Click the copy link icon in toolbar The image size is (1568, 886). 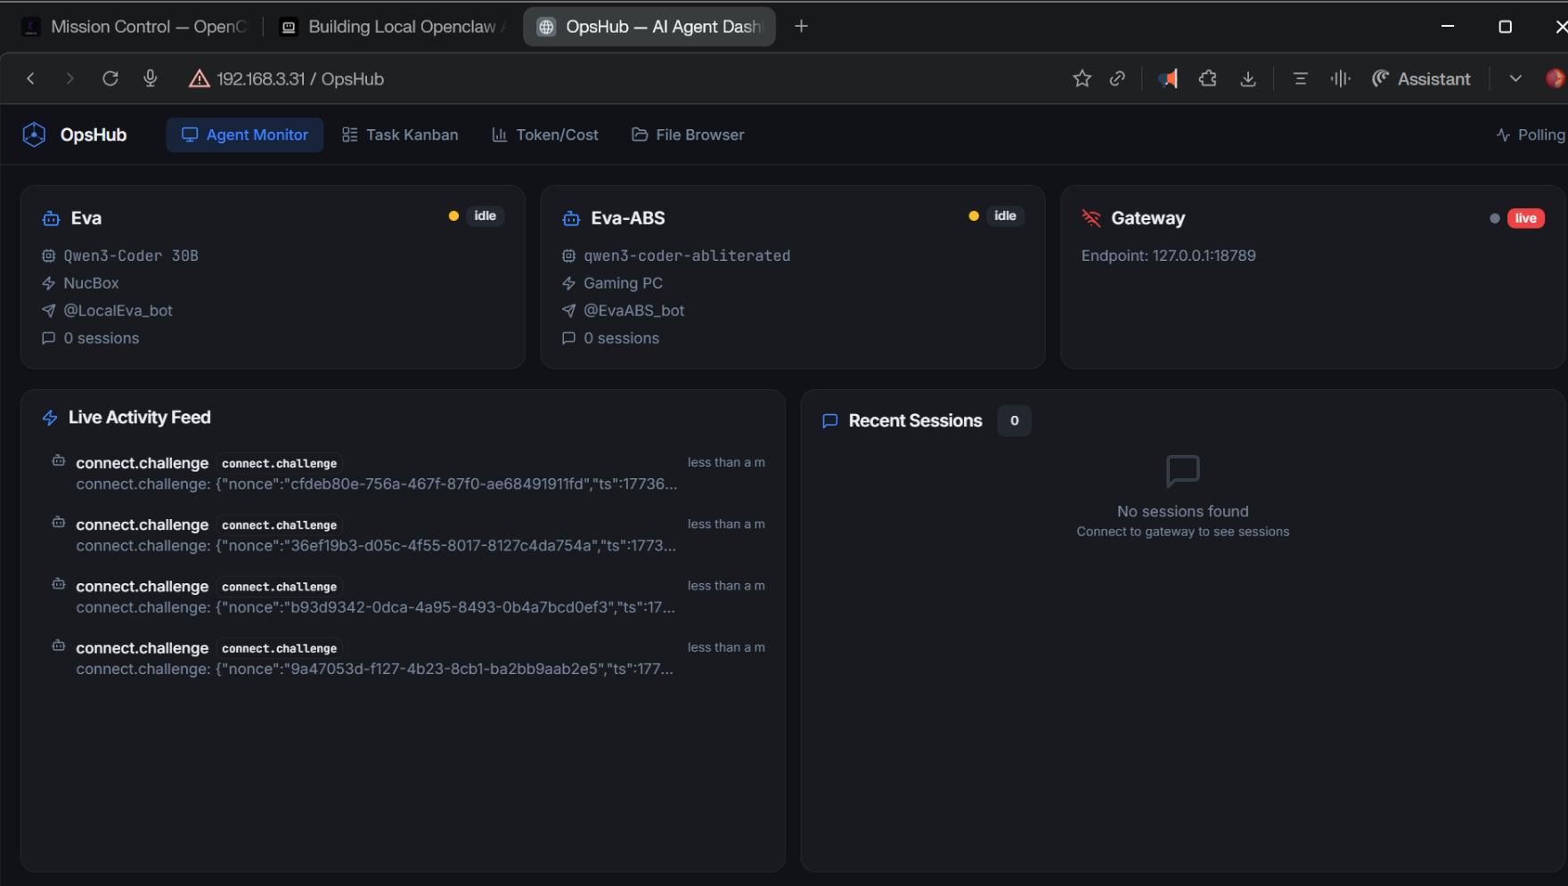pyautogui.click(x=1117, y=78)
